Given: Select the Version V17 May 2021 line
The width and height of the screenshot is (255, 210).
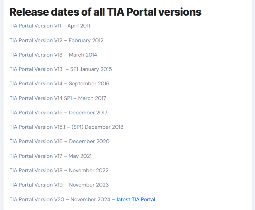Looking at the screenshot, I should pyautogui.click(x=51, y=156).
